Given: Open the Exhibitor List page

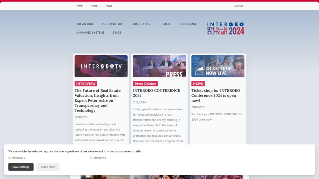Looking at the screenshot, I should coord(142,24).
